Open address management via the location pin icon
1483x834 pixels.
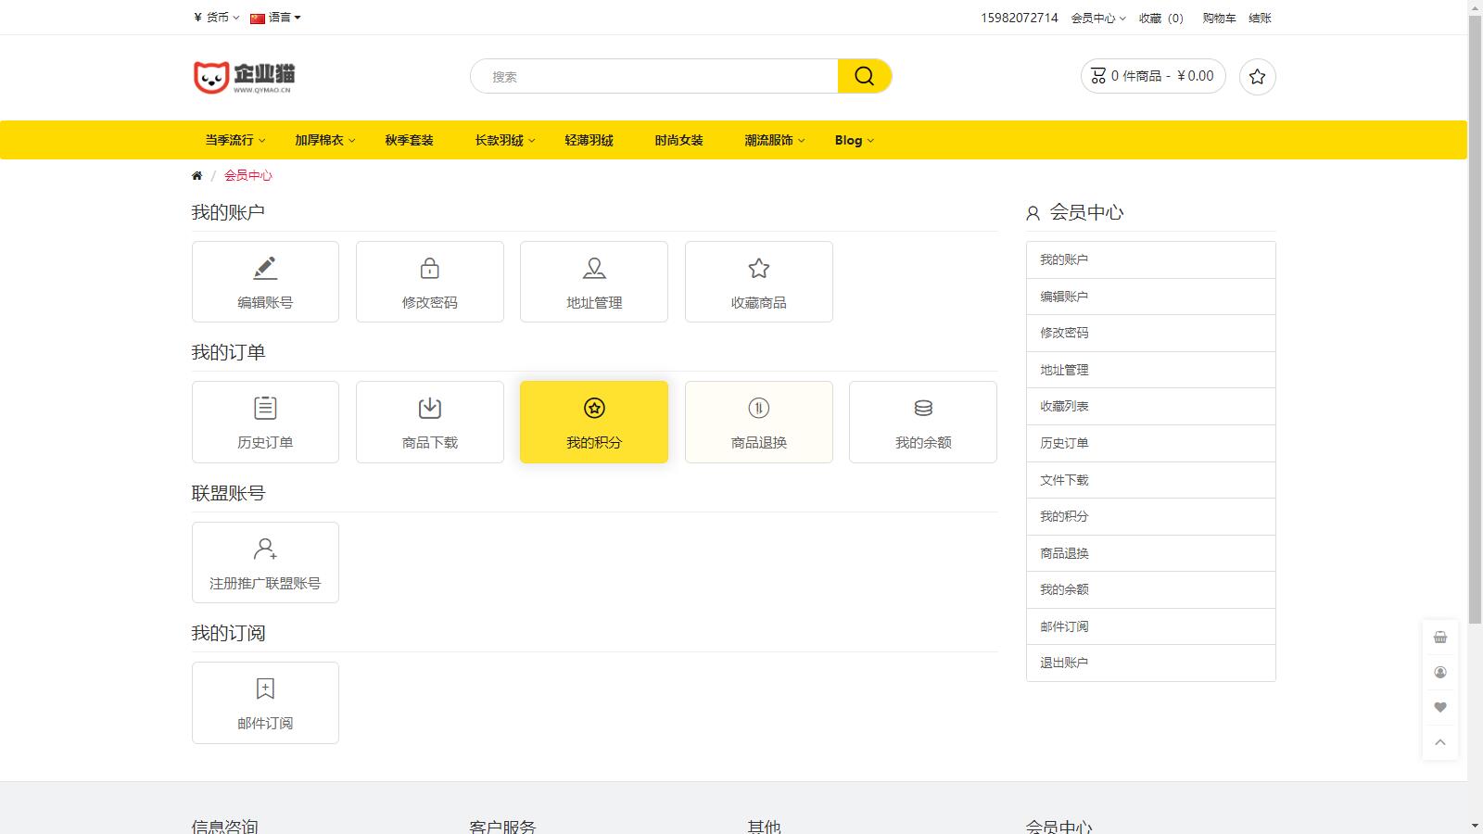click(x=593, y=268)
